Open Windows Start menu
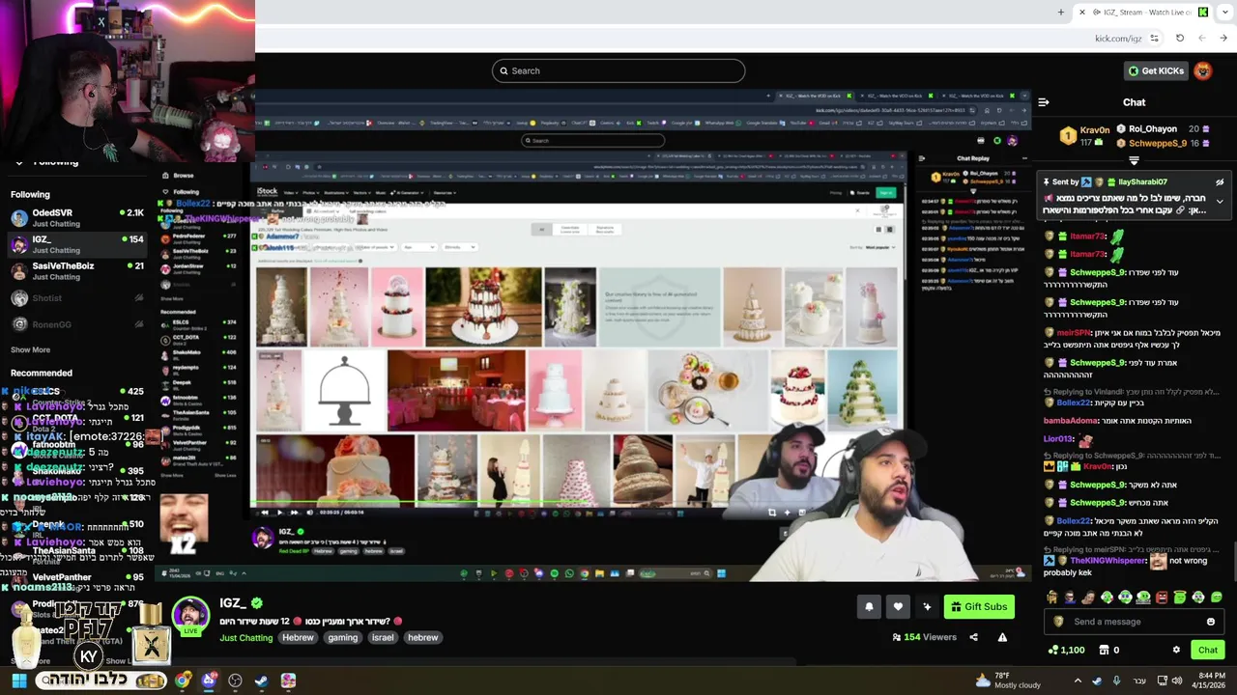1237x695 pixels. (x=18, y=681)
